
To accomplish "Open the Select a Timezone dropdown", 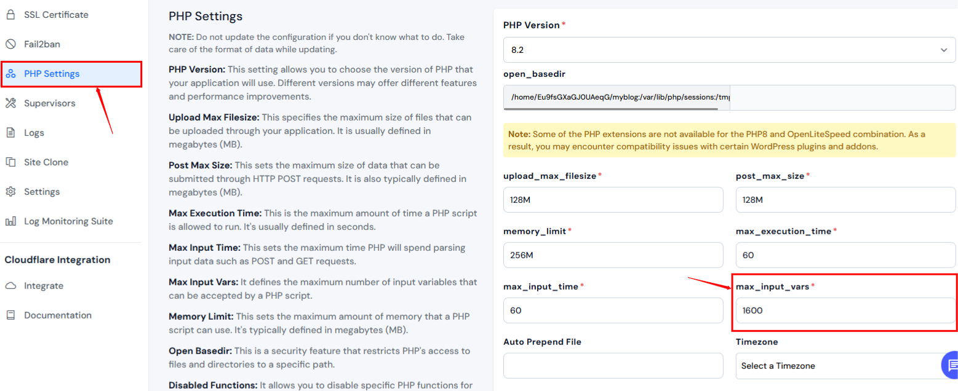I will pos(845,365).
